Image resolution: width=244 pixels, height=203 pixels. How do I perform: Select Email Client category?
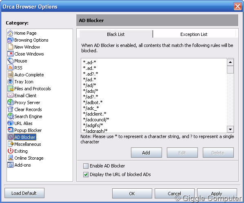[x=25, y=96]
